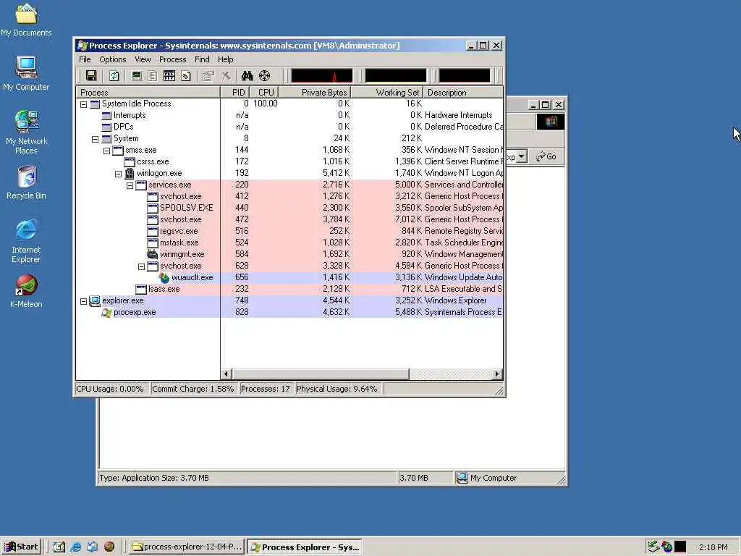Sort by the Working Set column header

[387, 92]
